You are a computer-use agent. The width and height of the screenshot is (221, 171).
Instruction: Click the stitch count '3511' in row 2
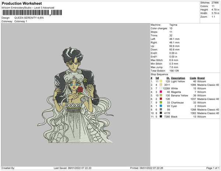pyautogui.click(x=167, y=85)
